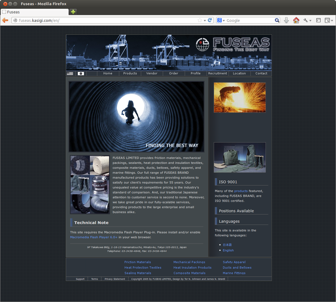The height and width of the screenshot is (302, 336).
Task: Follow the Macromedia Flash Player 6.0+ link
Action: coord(94,237)
